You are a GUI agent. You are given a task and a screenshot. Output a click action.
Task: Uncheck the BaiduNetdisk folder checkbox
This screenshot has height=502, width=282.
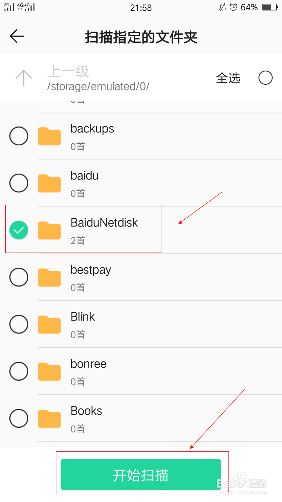(x=19, y=230)
